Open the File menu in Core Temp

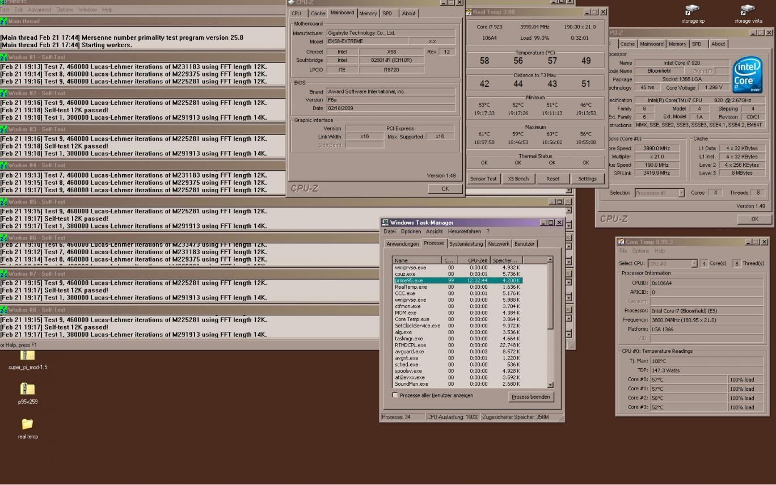(x=623, y=251)
